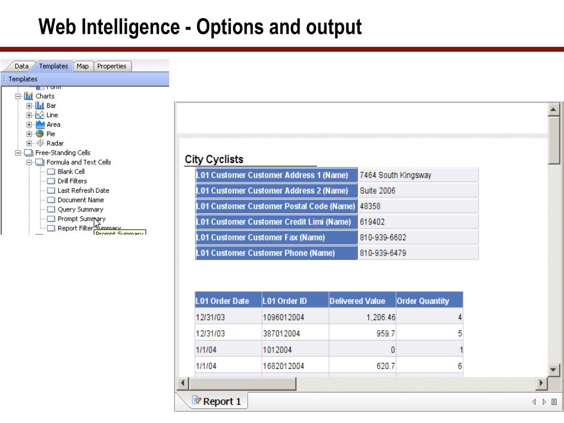Click the phone value 810-939-6479
This screenshot has width=564, height=423.
point(419,253)
